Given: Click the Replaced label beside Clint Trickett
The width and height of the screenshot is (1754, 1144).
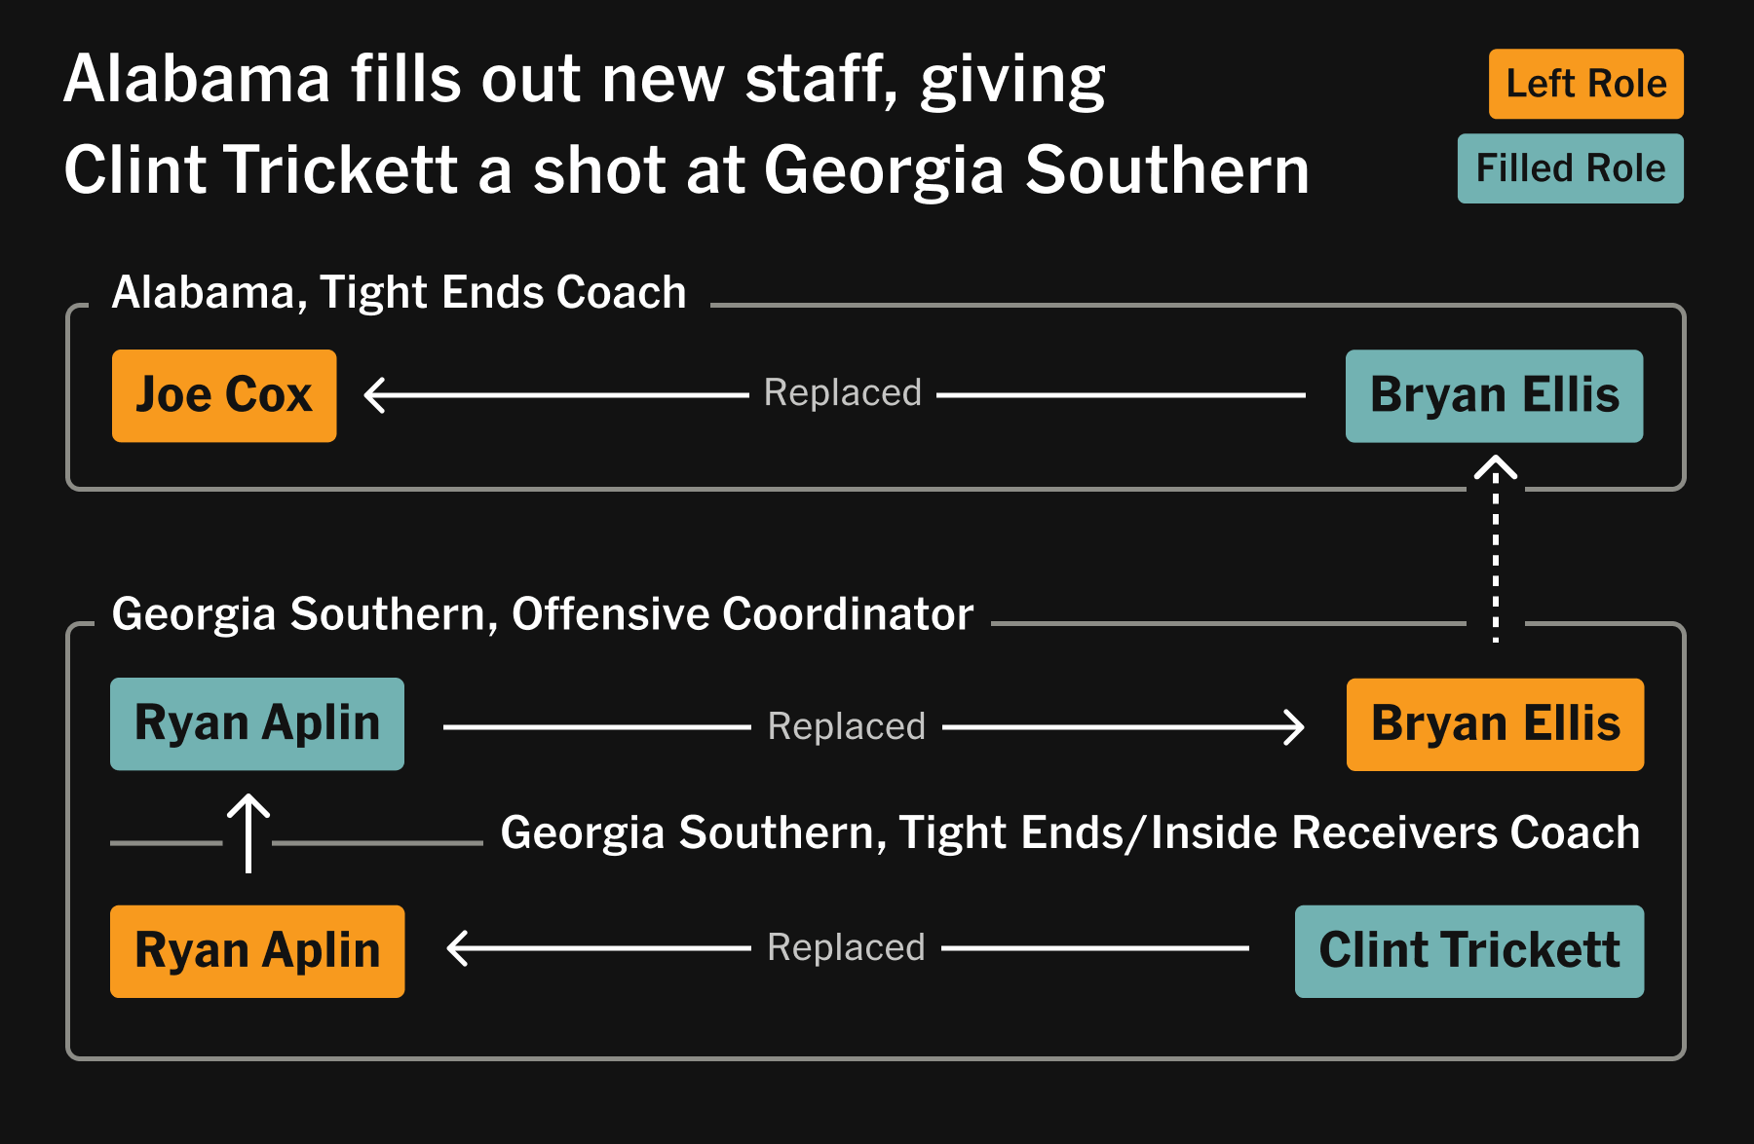Looking at the screenshot, I should (x=846, y=948).
